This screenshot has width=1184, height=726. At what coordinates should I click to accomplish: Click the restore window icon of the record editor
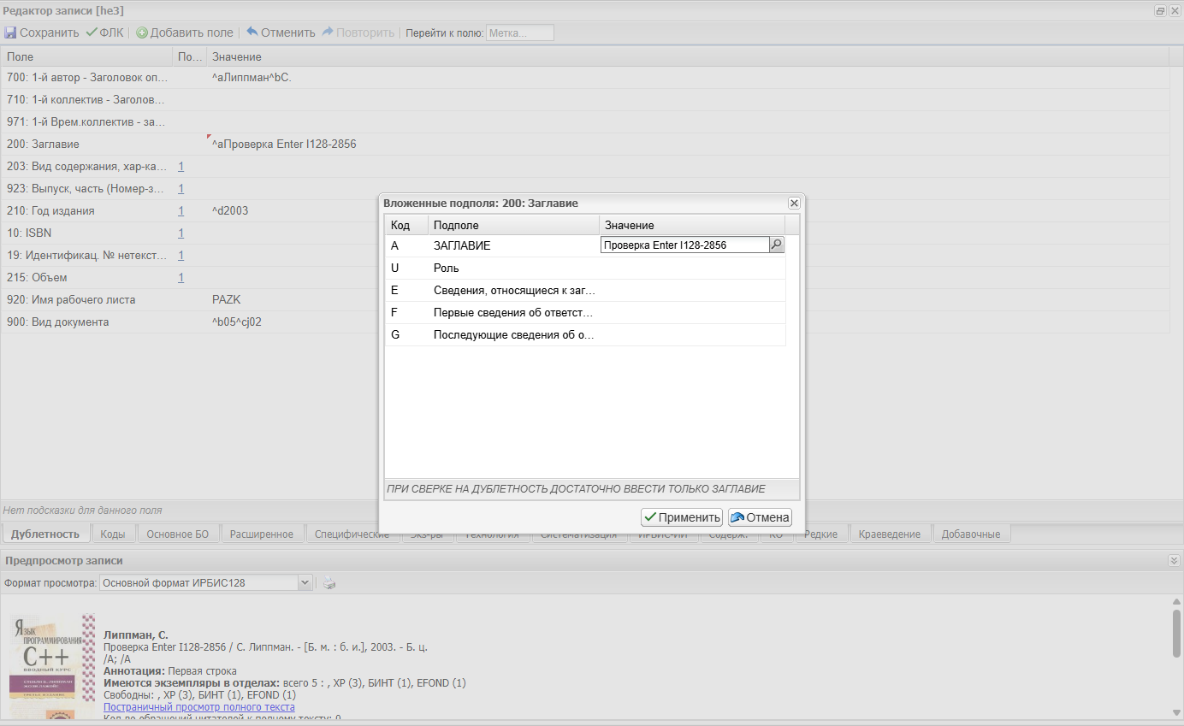tap(1160, 10)
